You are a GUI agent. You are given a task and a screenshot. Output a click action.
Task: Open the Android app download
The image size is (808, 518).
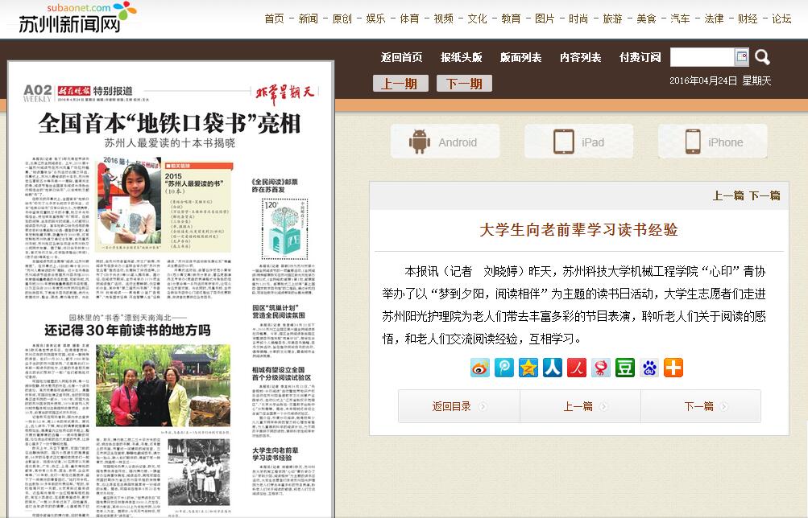click(x=445, y=142)
